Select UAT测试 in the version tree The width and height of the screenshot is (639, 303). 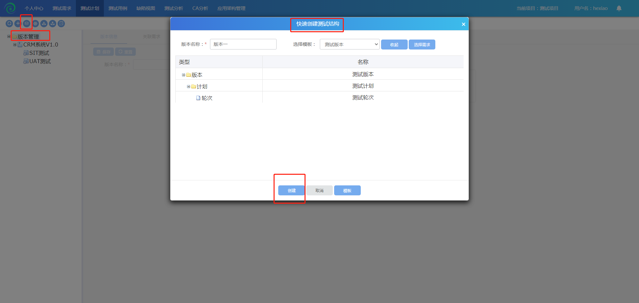(40, 61)
